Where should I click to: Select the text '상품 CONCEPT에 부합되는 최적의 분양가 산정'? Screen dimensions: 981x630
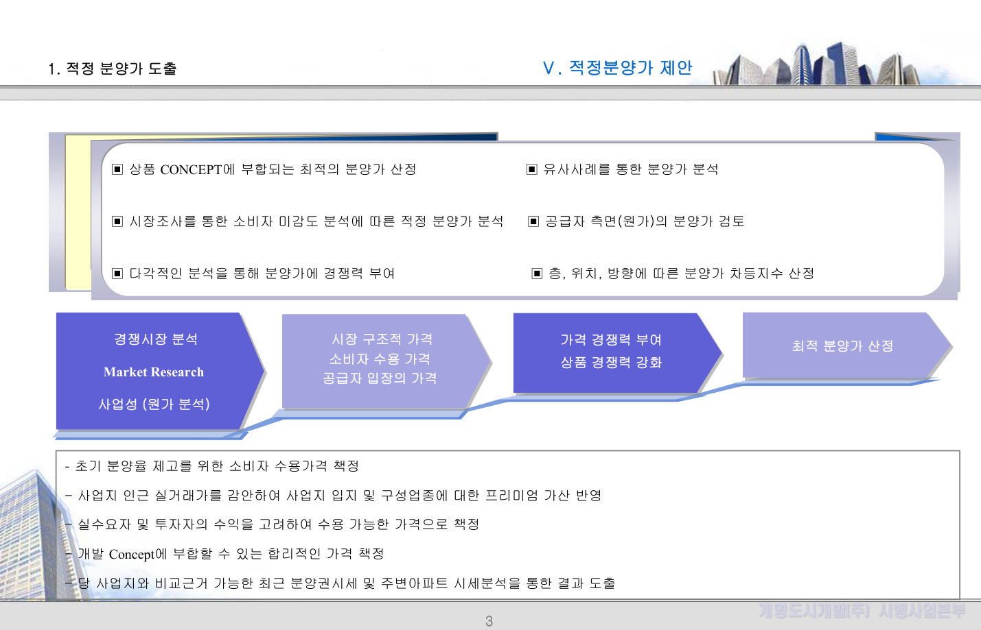[x=273, y=169]
